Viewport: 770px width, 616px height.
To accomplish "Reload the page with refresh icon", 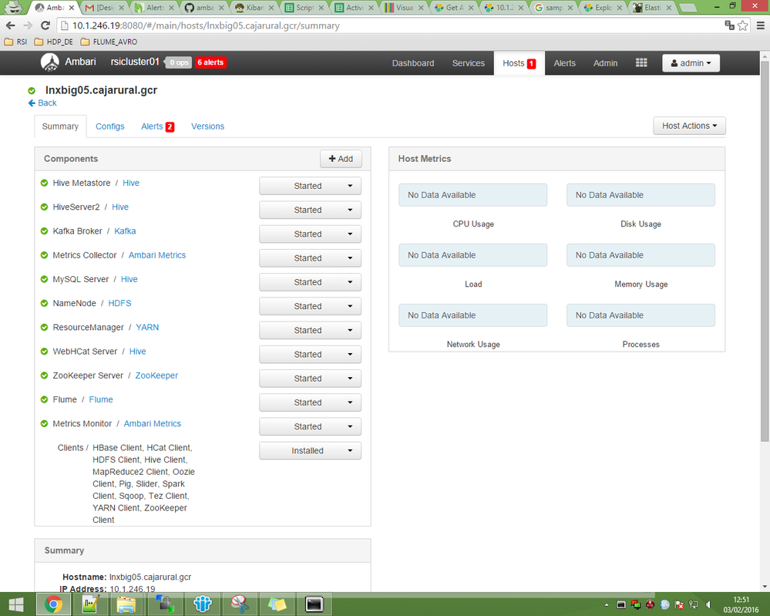I will (x=45, y=25).
